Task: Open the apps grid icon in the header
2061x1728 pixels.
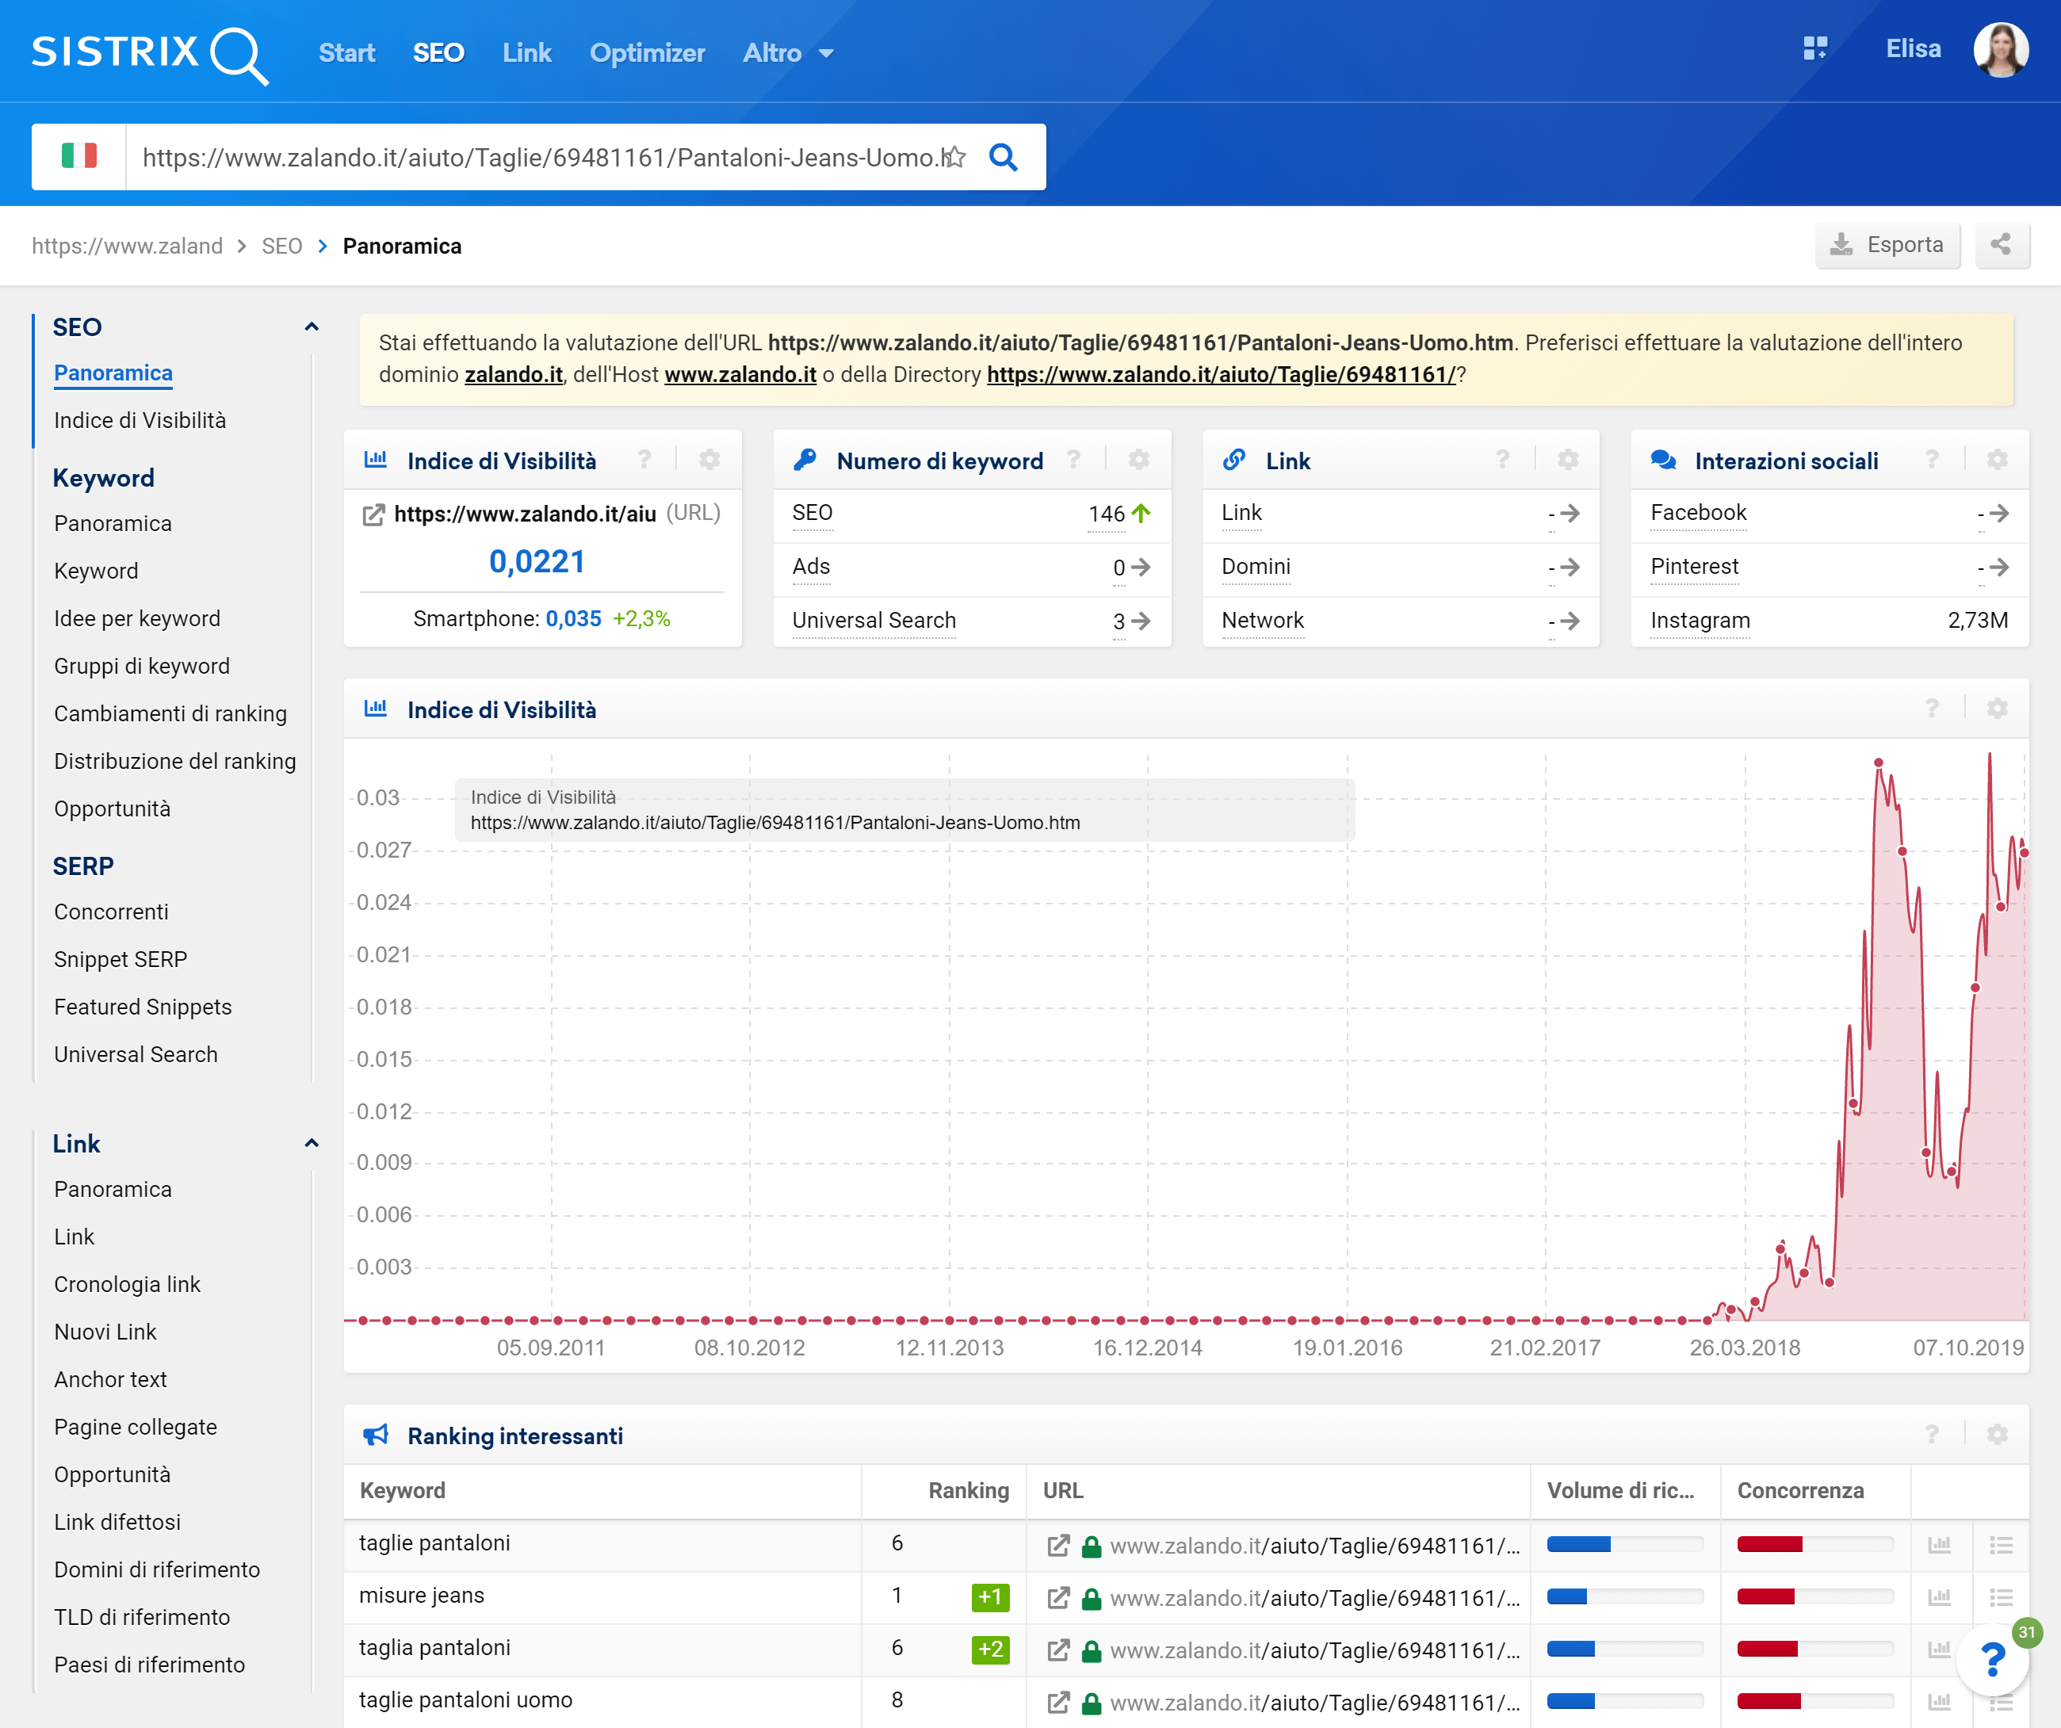Action: pos(1814,48)
